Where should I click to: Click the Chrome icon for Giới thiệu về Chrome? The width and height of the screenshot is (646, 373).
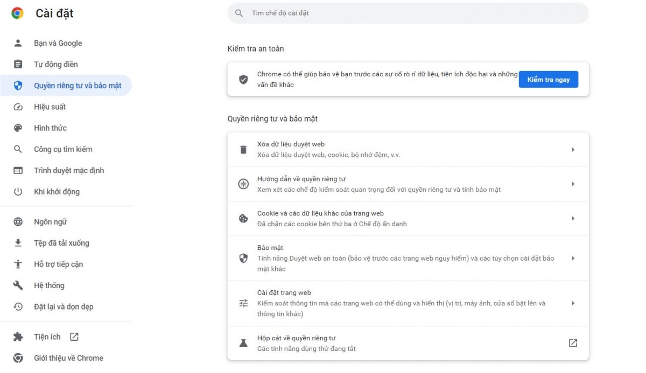pyautogui.click(x=18, y=358)
